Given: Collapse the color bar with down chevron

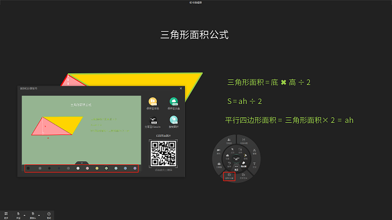Looking at the screenshot, I should click(81, 163).
